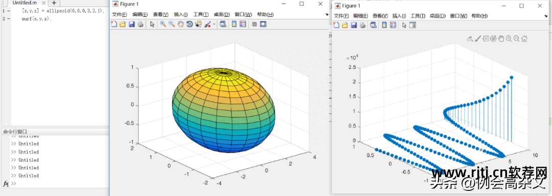Select Pan hand tool in ellipsoid figure toolbar
The width and height of the screenshot is (552, 196).
click(x=180, y=24)
